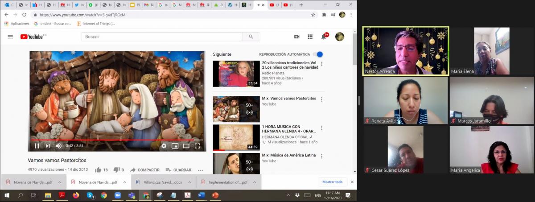This screenshot has width=535, height=202.
Task: Switch to miniplayer mode
Action: point(175,146)
